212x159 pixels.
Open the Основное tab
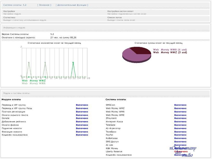coord(44,5)
